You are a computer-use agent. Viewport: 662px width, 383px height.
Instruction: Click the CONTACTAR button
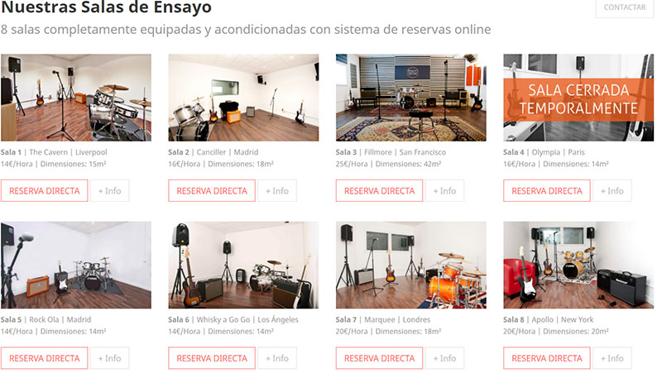[x=625, y=7]
